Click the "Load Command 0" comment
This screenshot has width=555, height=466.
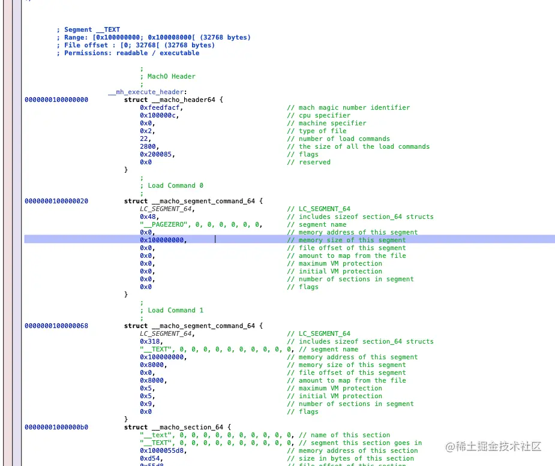coord(175,185)
